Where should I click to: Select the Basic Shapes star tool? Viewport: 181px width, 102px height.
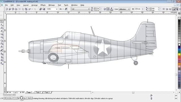tap(2, 43)
